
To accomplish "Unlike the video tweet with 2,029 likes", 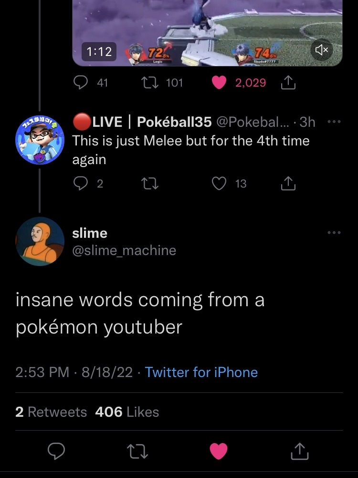I will pyautogui.click(x=219, y=83).
